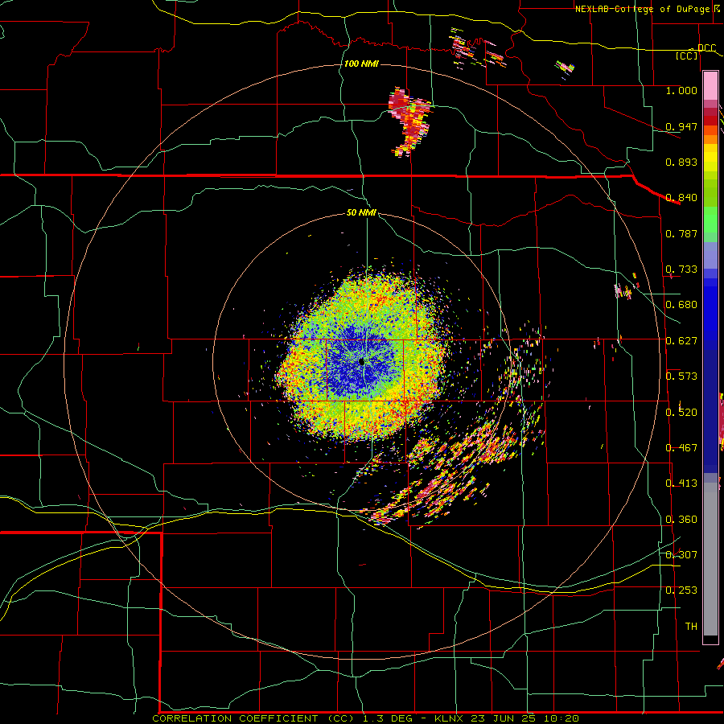Click the 100 NMI range ring label
Screen dimensions: 724x724
coord(361,64)
